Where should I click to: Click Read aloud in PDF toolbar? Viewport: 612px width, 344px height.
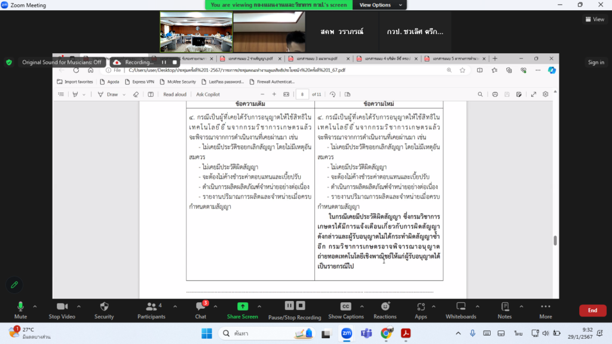pyautogui.click(x=175, y=94)
